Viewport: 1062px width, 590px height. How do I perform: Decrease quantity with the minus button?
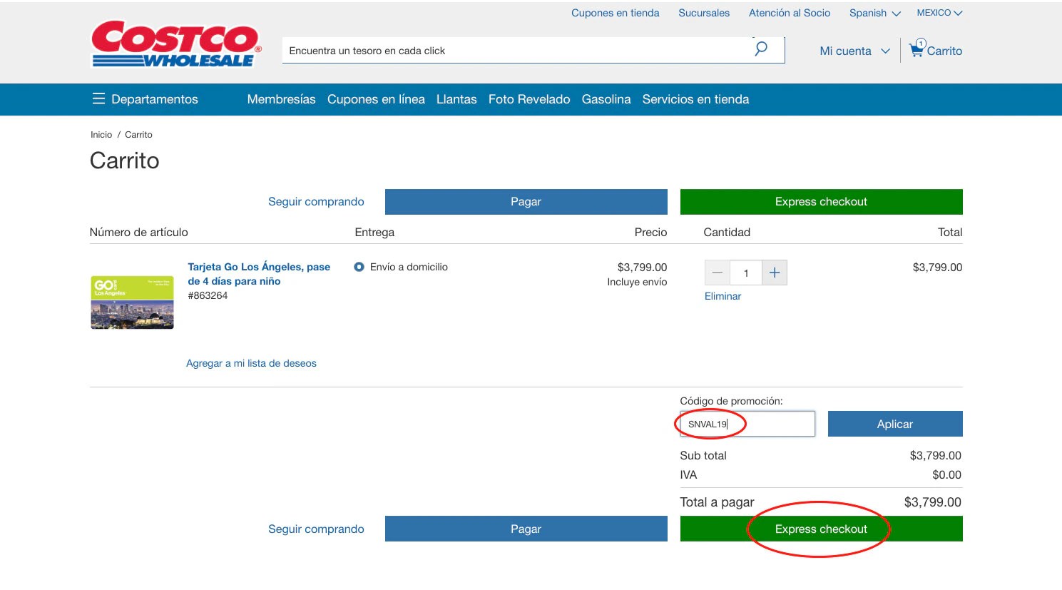pyautogui.click(x=718, y=273)
